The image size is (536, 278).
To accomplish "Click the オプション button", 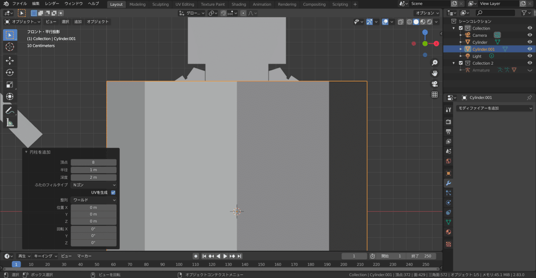I will [426, 13].
